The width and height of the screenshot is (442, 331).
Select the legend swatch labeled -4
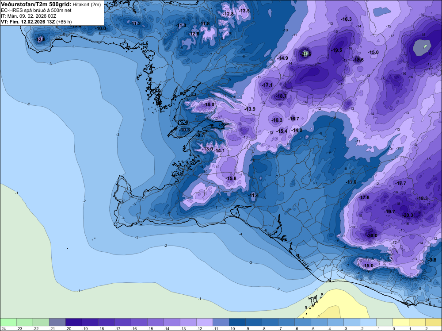[335, 322]
